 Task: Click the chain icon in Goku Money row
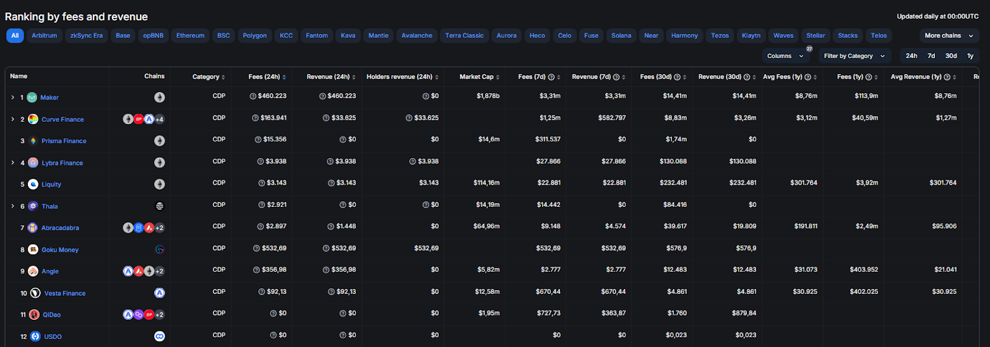pyautogui.click(x=160, y=249)
